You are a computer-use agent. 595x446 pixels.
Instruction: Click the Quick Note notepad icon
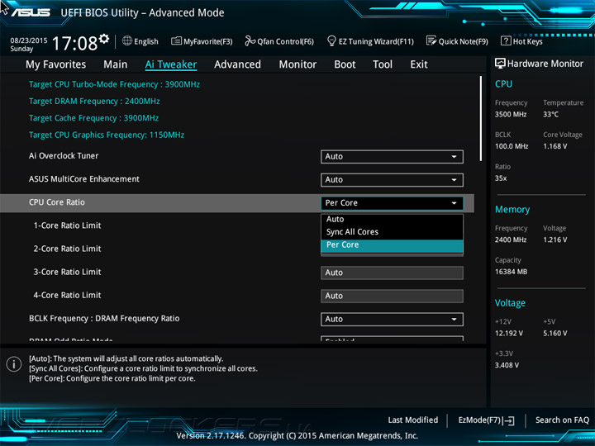431,41
